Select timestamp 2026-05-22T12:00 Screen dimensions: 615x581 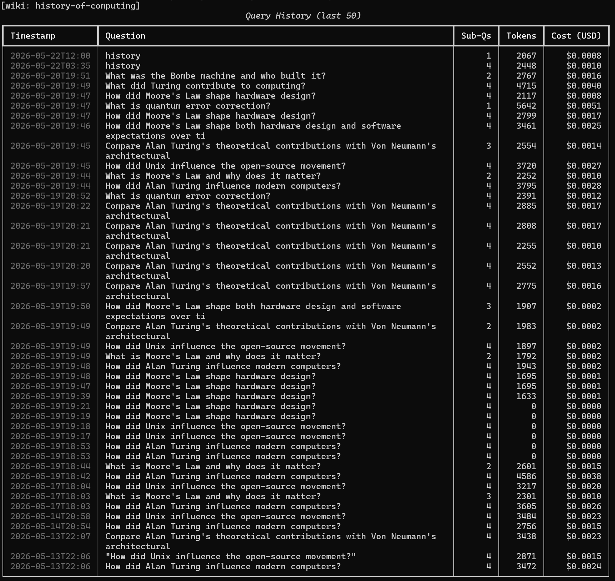click(x=50, y=56)
